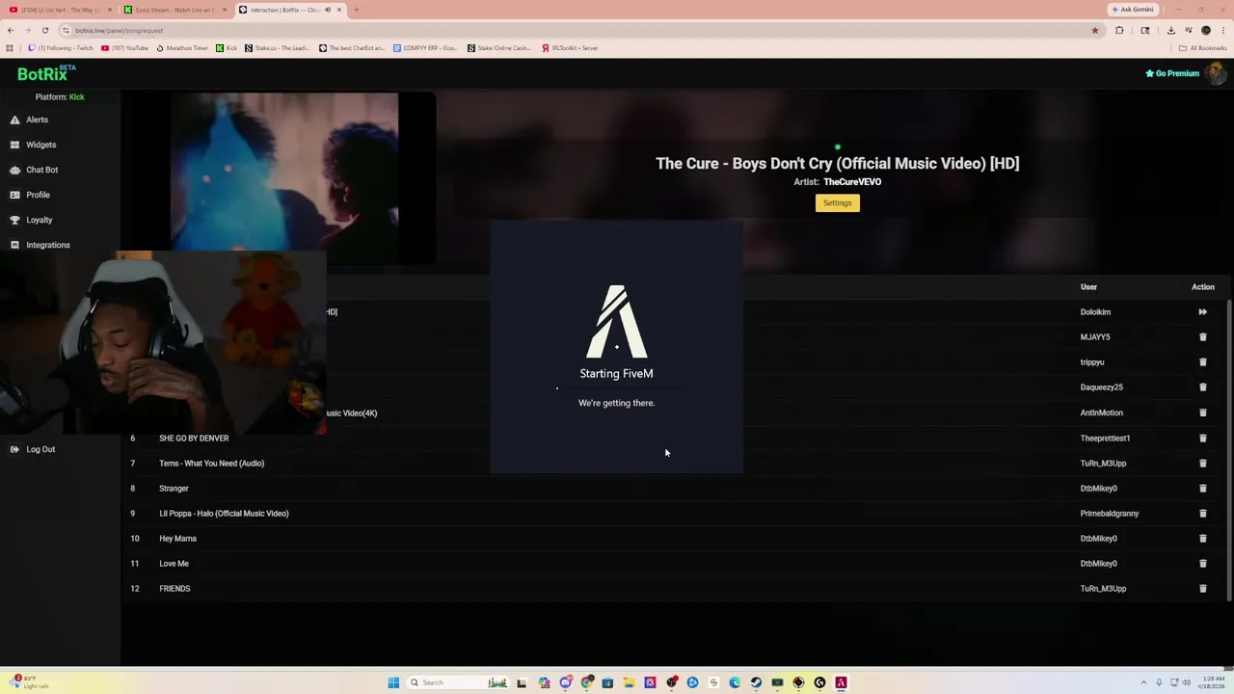1234x694 pixels.
Task: Switch to the Kick stream tab
Action: pyautogui.click(x=174, y=10)
